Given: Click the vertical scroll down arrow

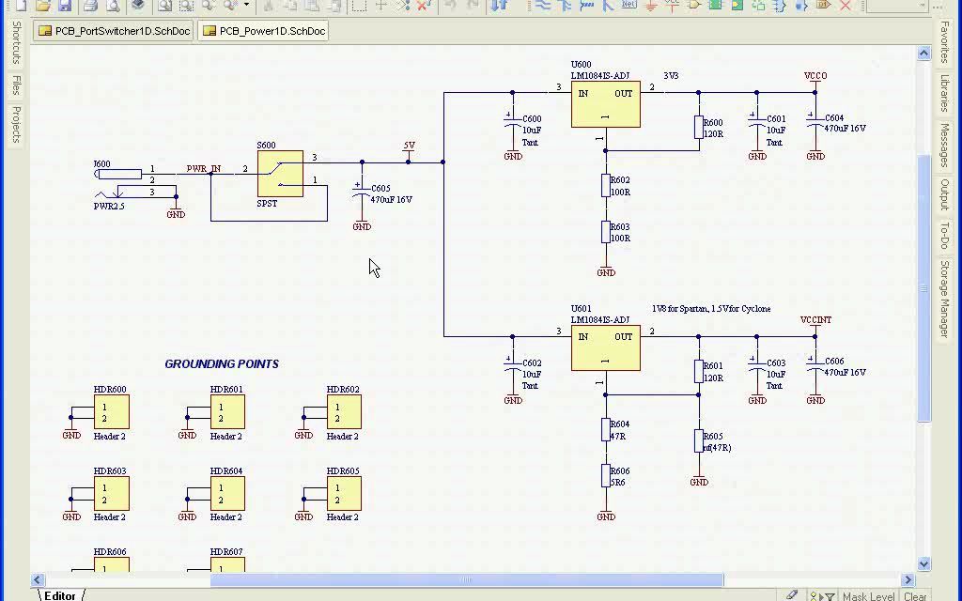Looking at the screenshot, I should tap(924, 563).
